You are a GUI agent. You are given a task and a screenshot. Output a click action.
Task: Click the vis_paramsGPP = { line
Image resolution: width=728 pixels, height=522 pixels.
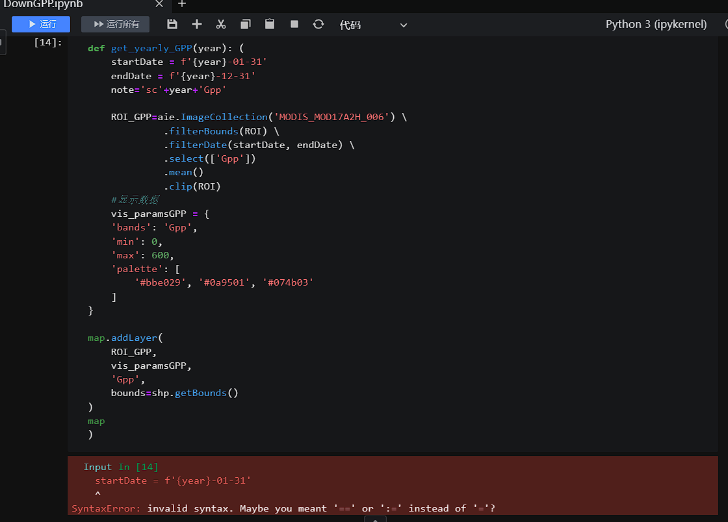point(160,214)
